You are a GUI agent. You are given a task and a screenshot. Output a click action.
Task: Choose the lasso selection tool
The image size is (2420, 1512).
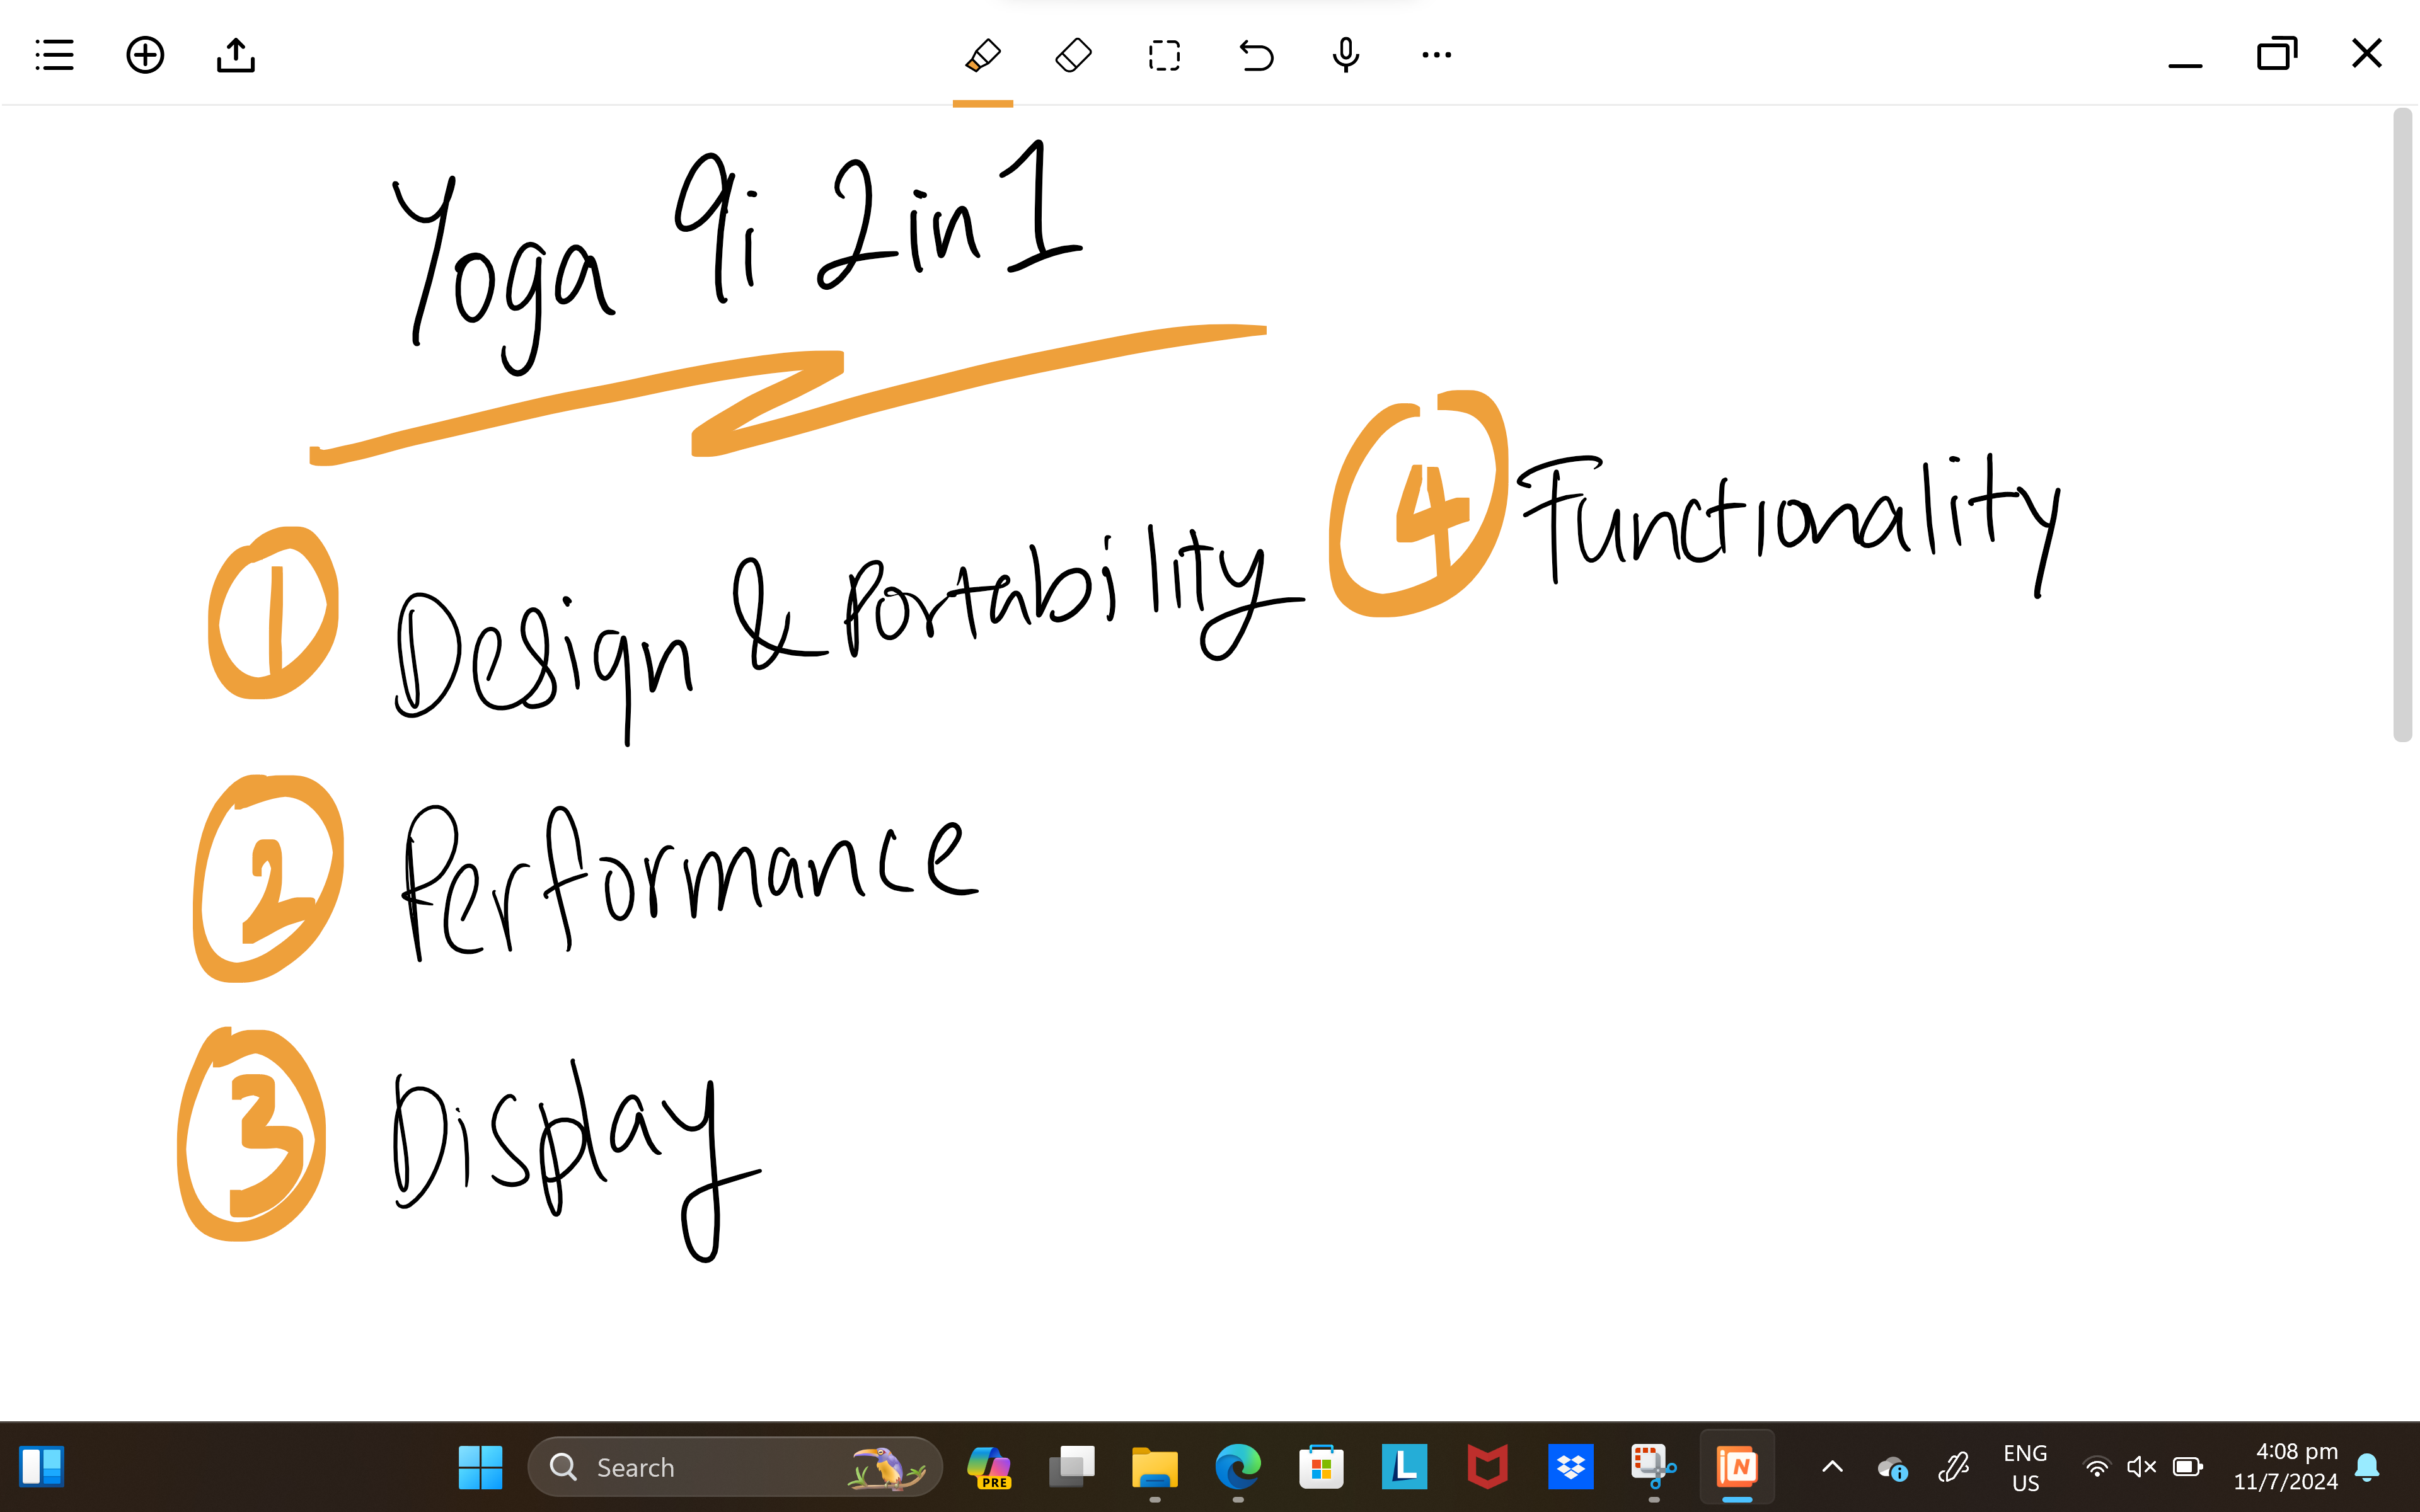click(x=1164, y=55)
